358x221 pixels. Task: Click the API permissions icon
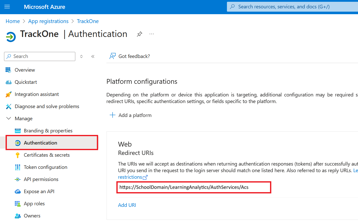tap(17, 179)
